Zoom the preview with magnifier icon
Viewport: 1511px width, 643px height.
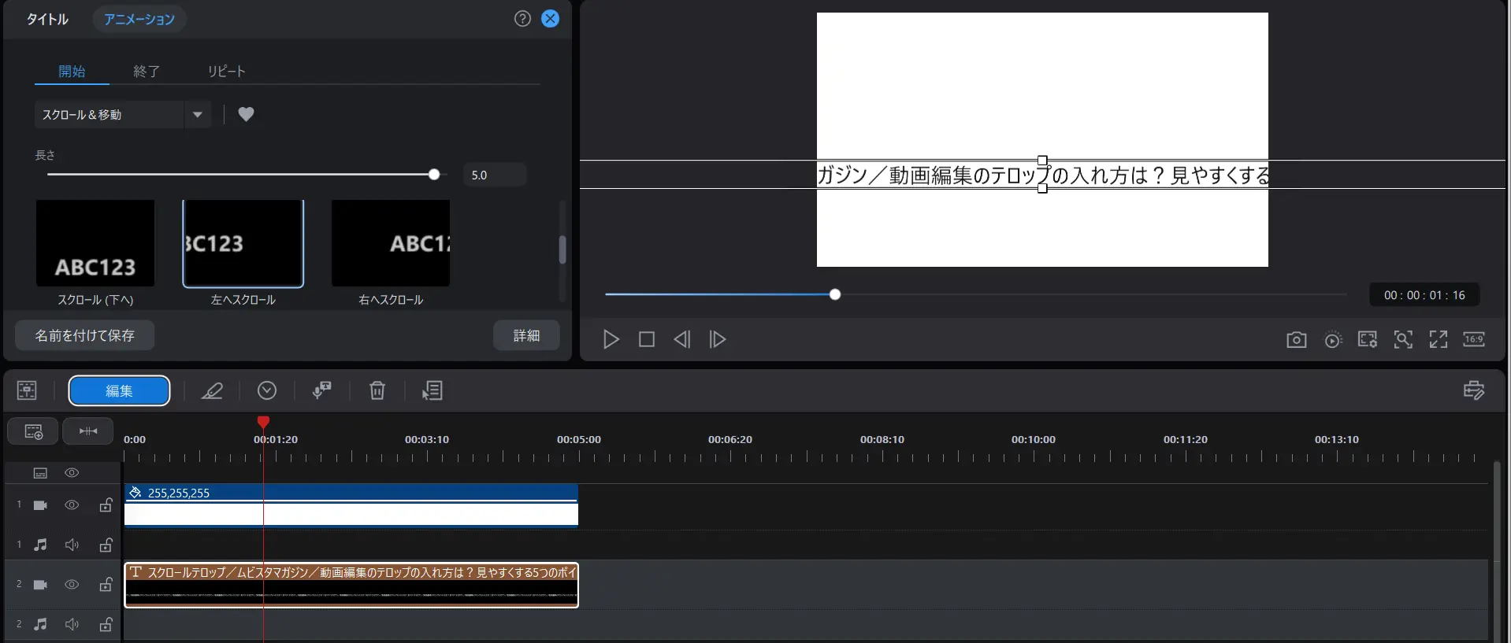(1403, 339)
